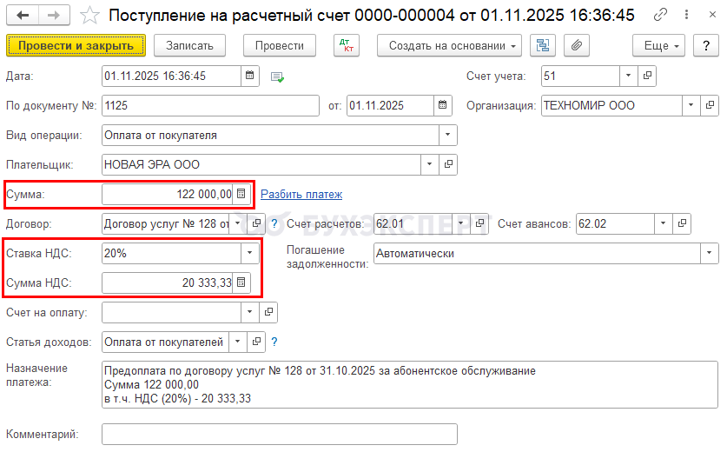Click the green-check document status icon near Дата

click(x=277, y=77)
